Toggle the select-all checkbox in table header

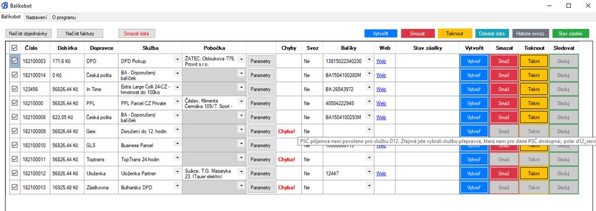[14, 48]
